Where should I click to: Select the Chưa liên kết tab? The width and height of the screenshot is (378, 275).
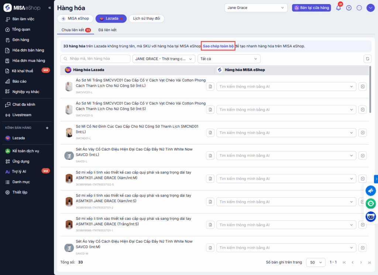point(76,30)
